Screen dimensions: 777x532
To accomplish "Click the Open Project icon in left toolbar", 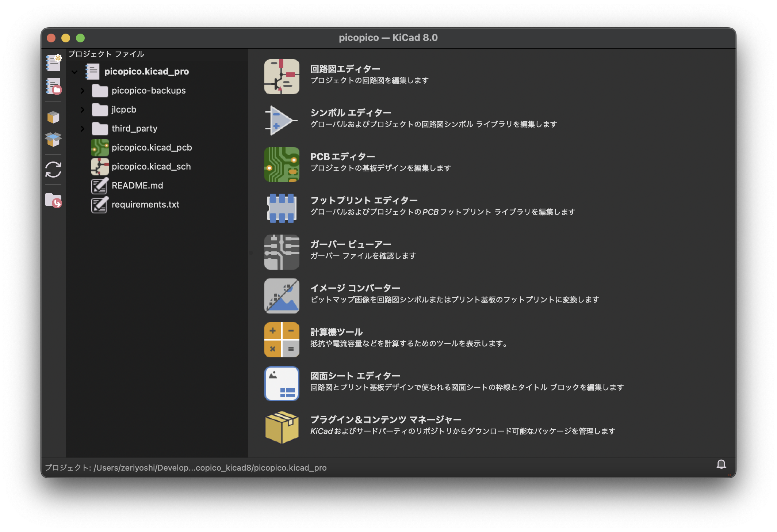I will click(x=54, y=87).
